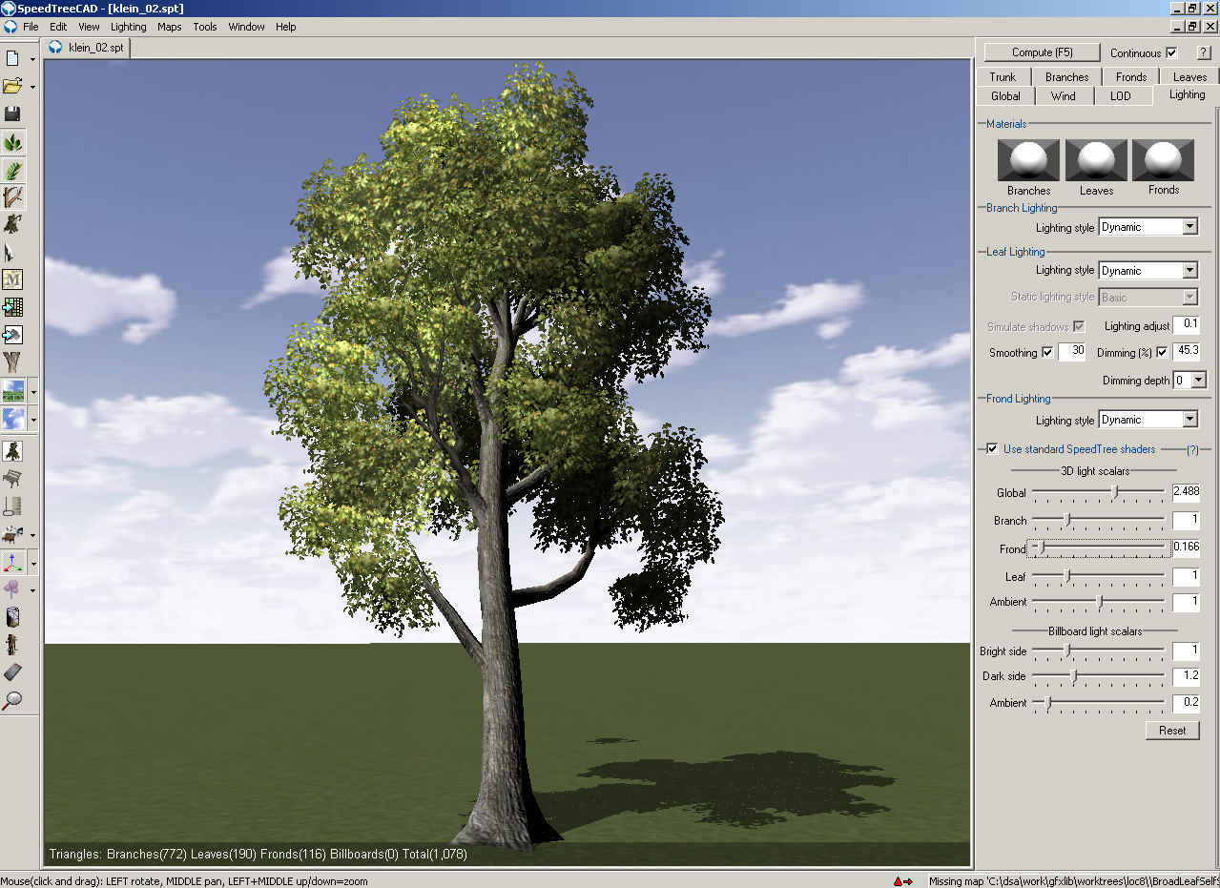Viewport: 1220px width, 888px height.
Task: Click the Dark side billboard slider
Action: (x=1099, y=676)
